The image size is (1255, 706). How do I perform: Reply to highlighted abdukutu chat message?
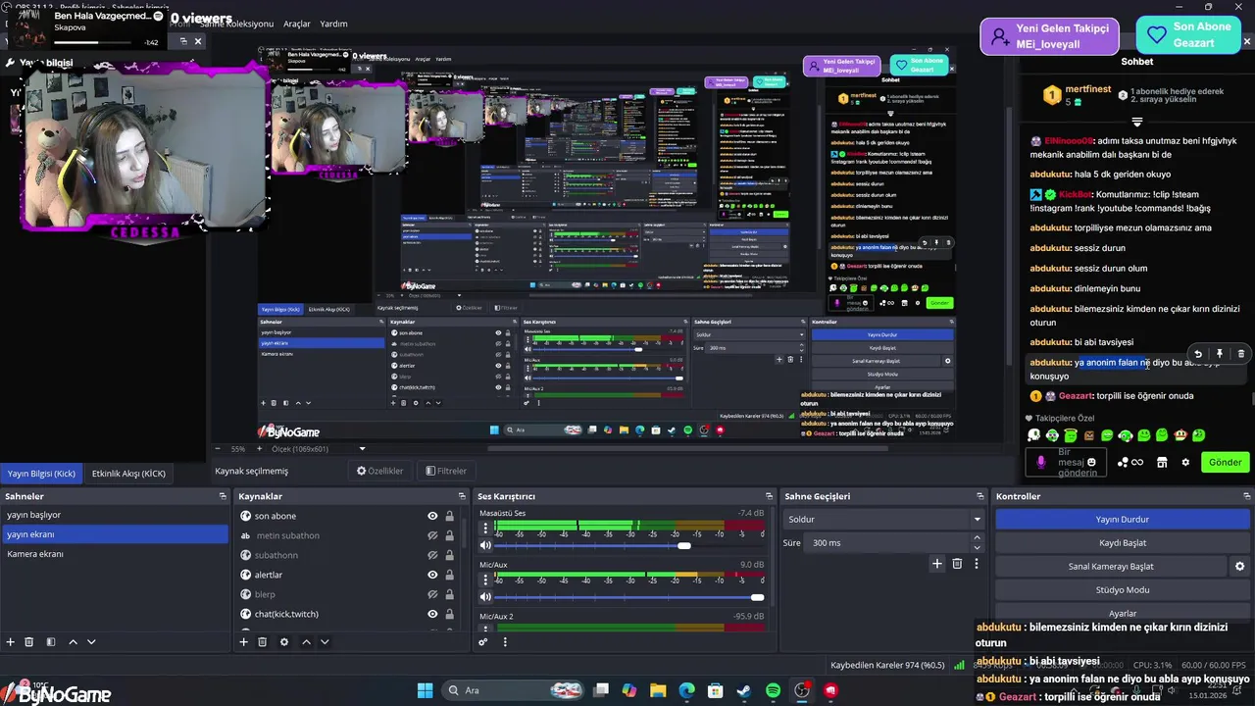coord(1197,354)
